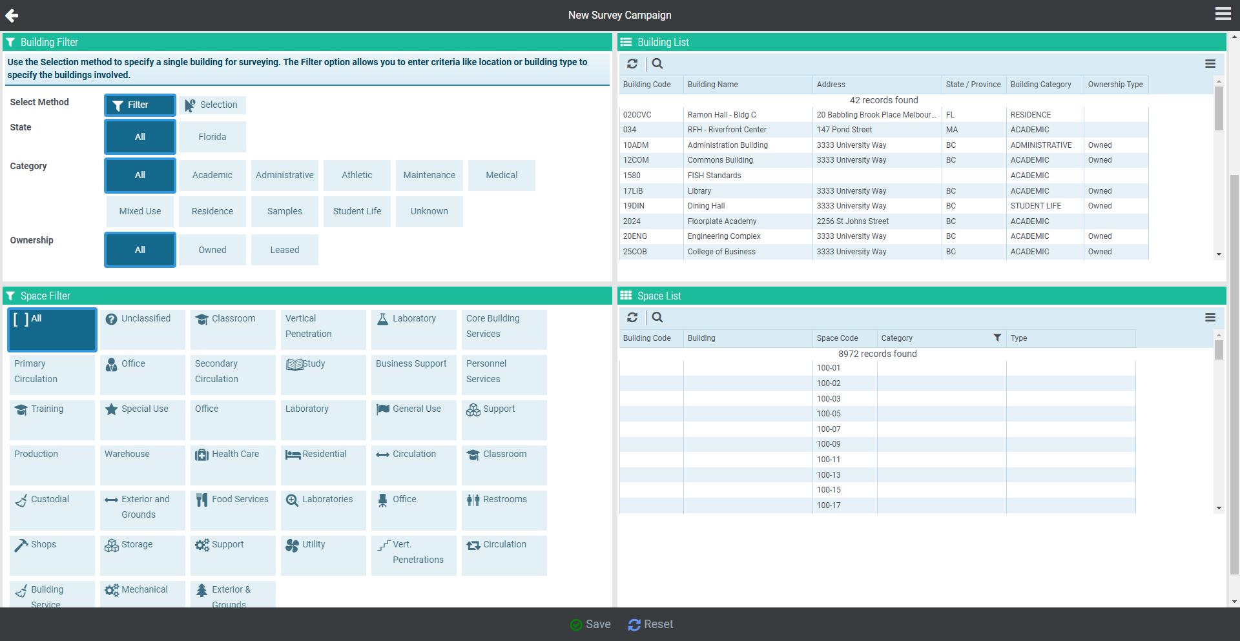
Task: Select the Mechanical gears tile
Action: (x=143, y=594)
